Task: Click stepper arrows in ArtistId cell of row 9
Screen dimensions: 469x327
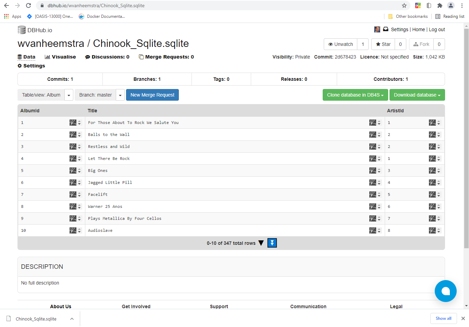Action: (x=439, y=218)
